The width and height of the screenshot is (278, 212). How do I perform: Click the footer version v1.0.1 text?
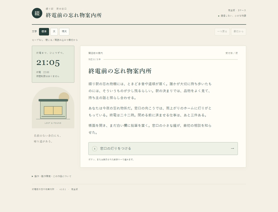pos(63,189)
